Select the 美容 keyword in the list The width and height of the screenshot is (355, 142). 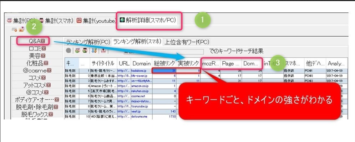[35, 56]
